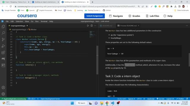Click the editor vertical scrollbar
Screen dimensions: 190x106
(97, 60)
